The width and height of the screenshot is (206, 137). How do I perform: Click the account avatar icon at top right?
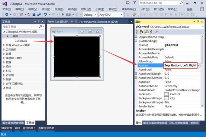coord(202,9)
